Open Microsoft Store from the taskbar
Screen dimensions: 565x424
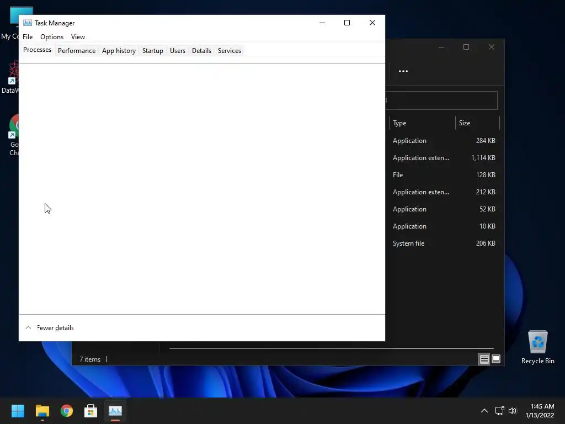pyautogui.click(x=91, y=411)
